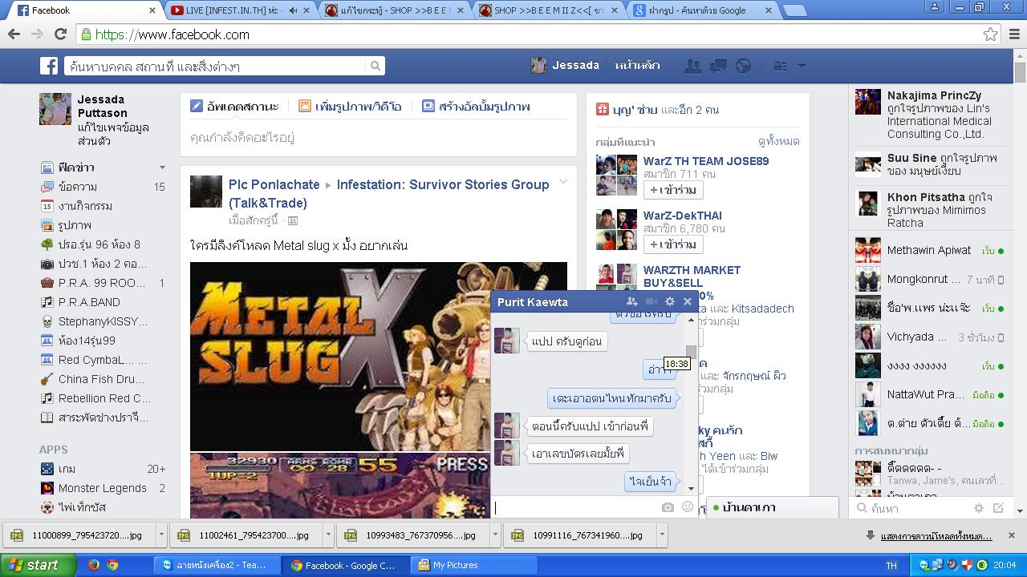Open Plc Ponlachate profile link

(x=274, y=184)
